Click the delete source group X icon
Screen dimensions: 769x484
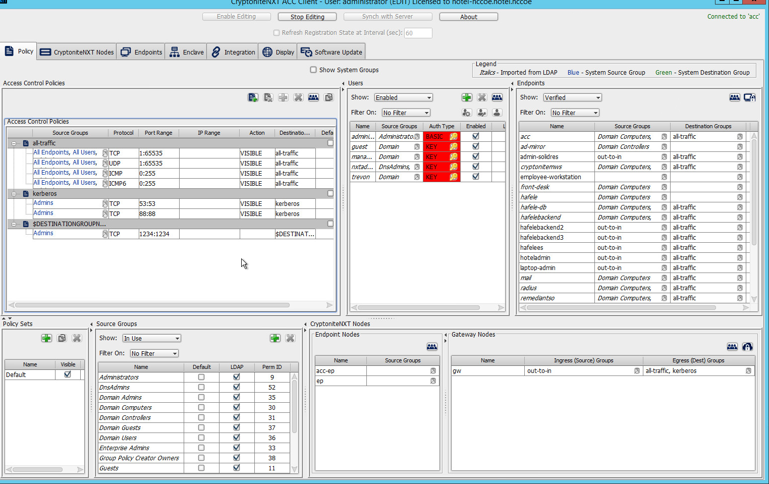[x=290, y=338]
